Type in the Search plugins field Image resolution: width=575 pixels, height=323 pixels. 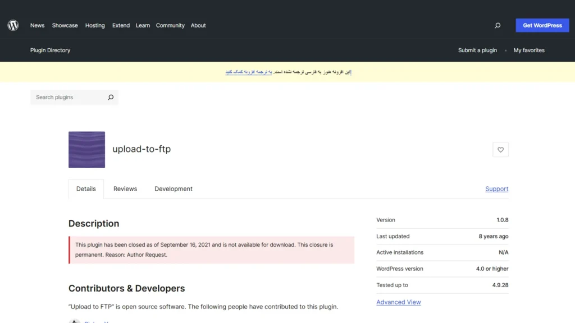[x=67, y=98]
